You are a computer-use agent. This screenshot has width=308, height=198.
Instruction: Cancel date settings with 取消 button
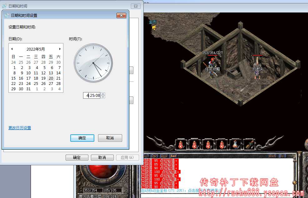tap(110, 138)
